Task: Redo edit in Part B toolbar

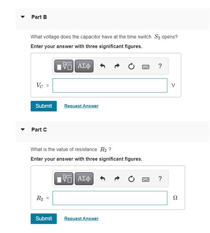Action: 117,66
